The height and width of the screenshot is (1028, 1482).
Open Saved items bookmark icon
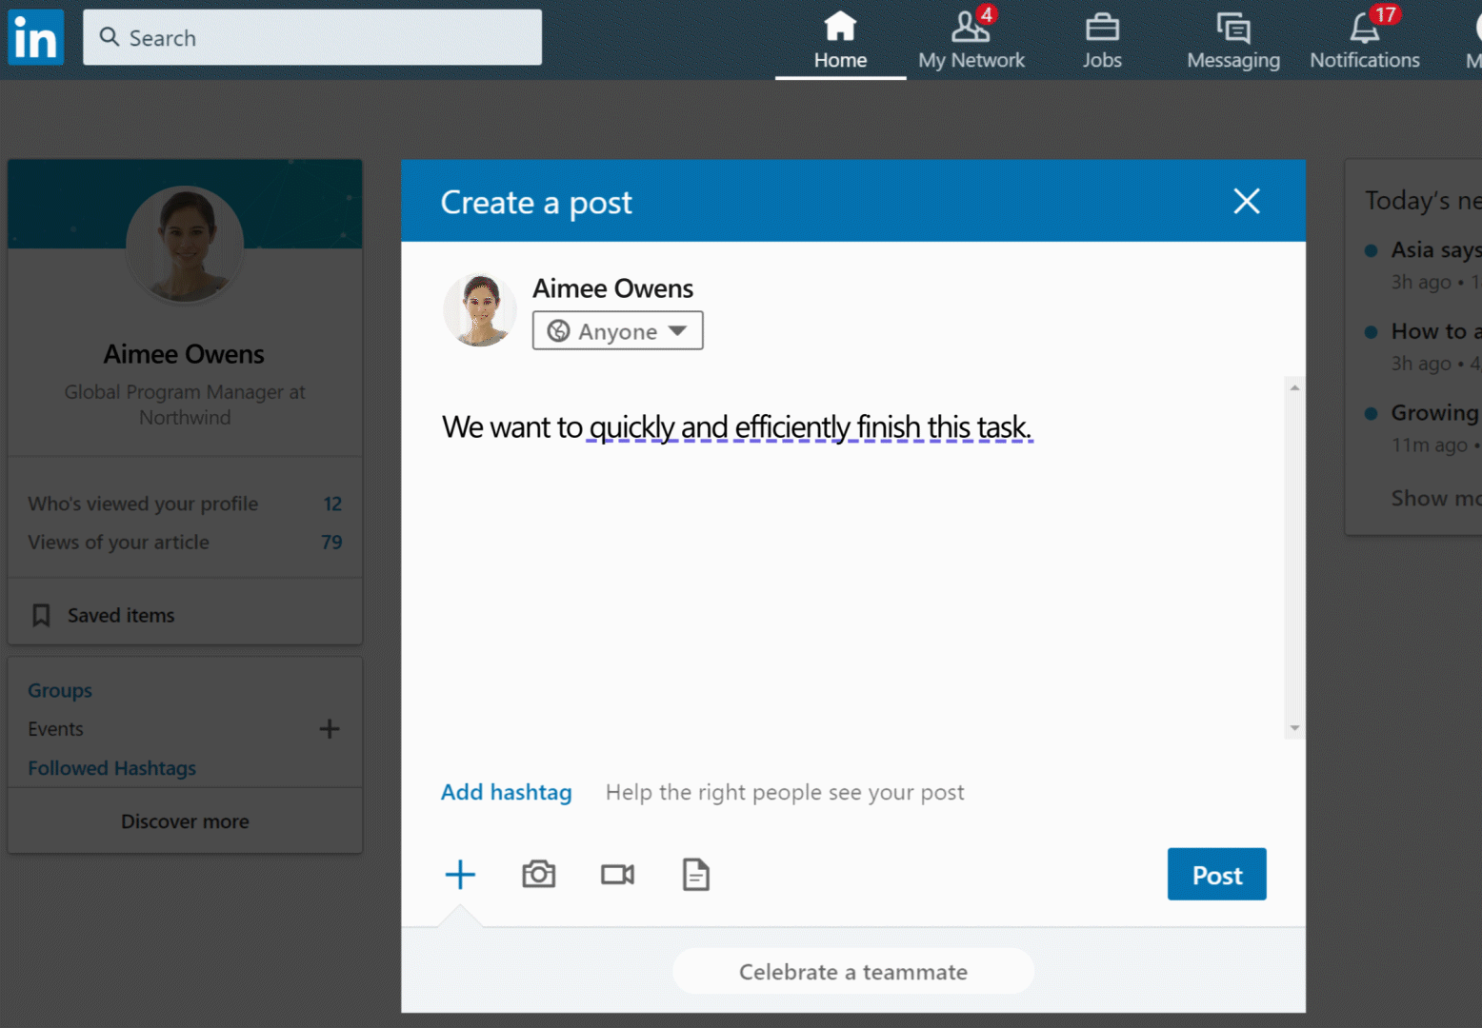tap(41, 616)
